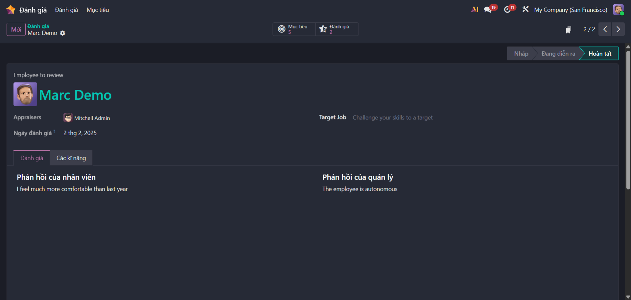Viewport: 631px width, 300px height.
Task: Set status to Đang diễn ra
Action: coord(558,54)
